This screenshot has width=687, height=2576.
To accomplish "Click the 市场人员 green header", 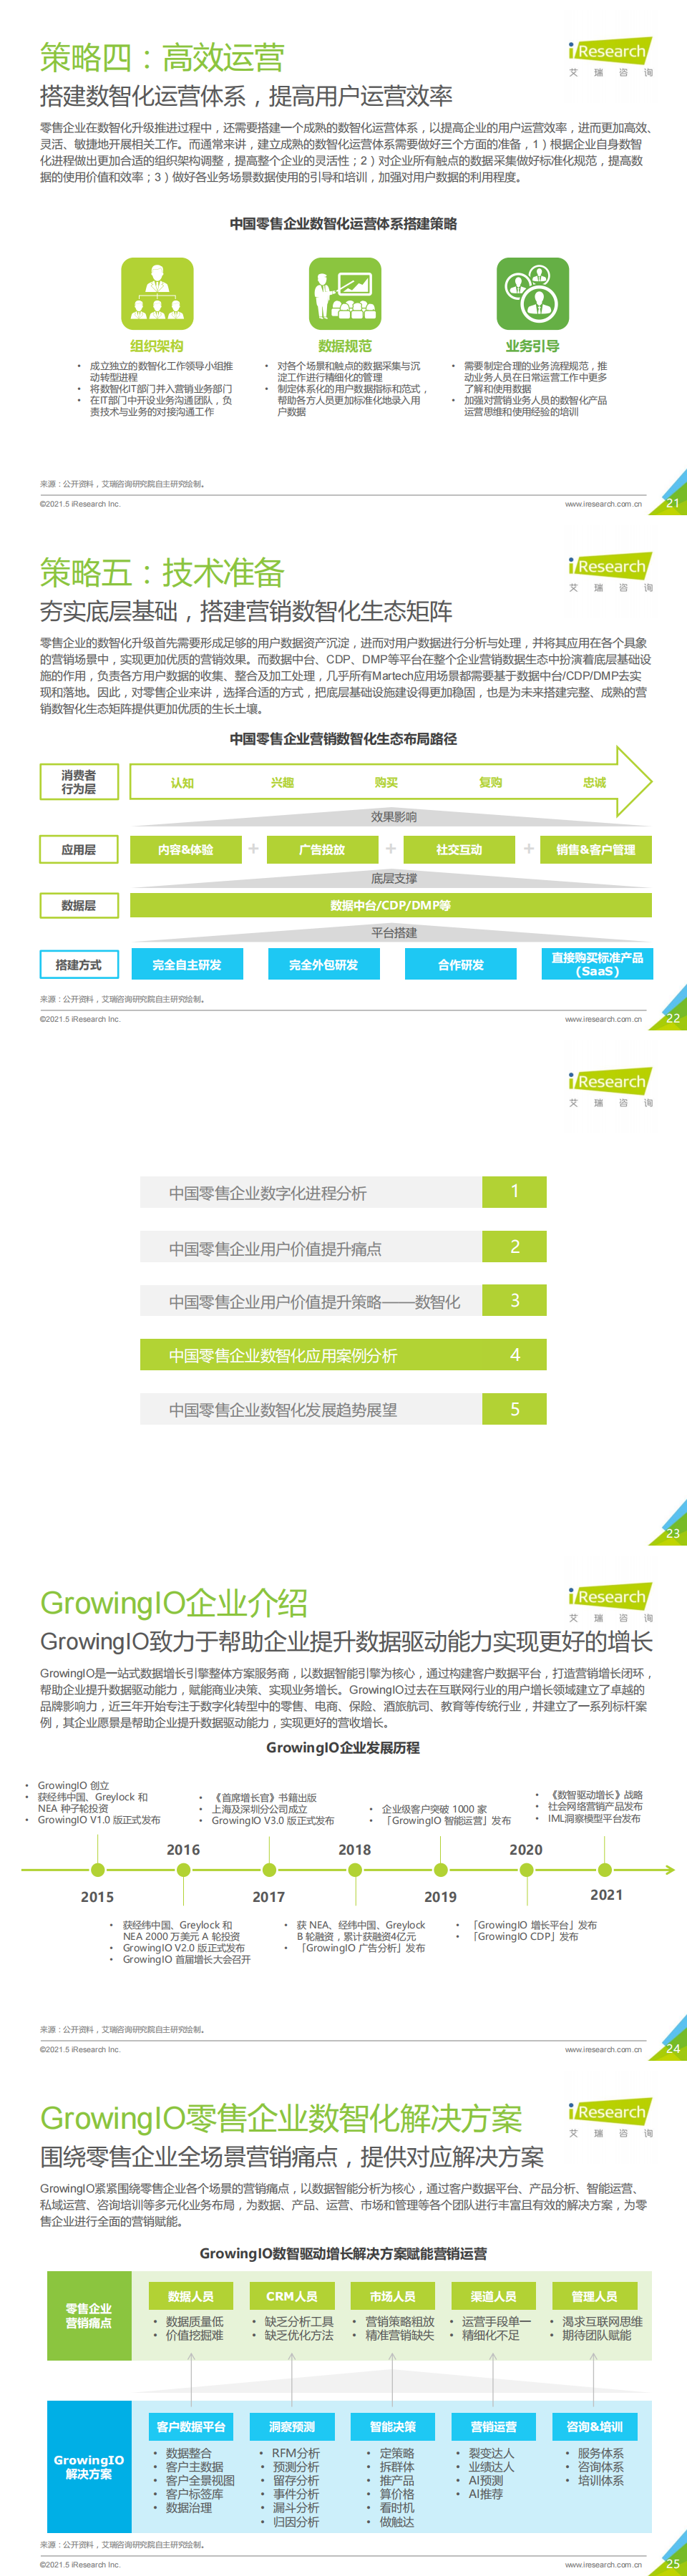I will (392, 2296).
